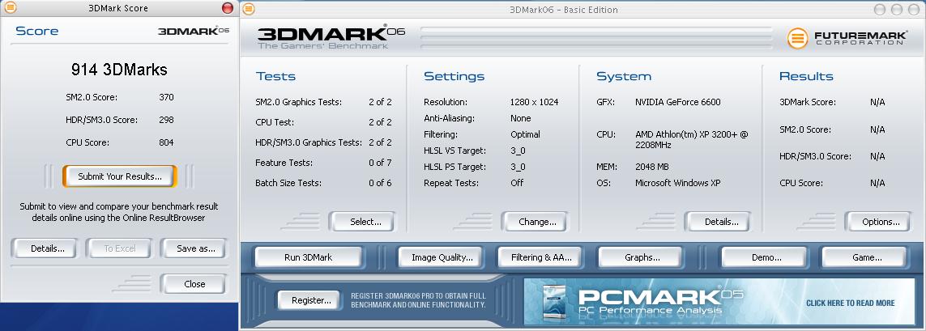Screen dimensions: 926x331
Task: Click Filtering value Optimal
Action: (526, 134)
